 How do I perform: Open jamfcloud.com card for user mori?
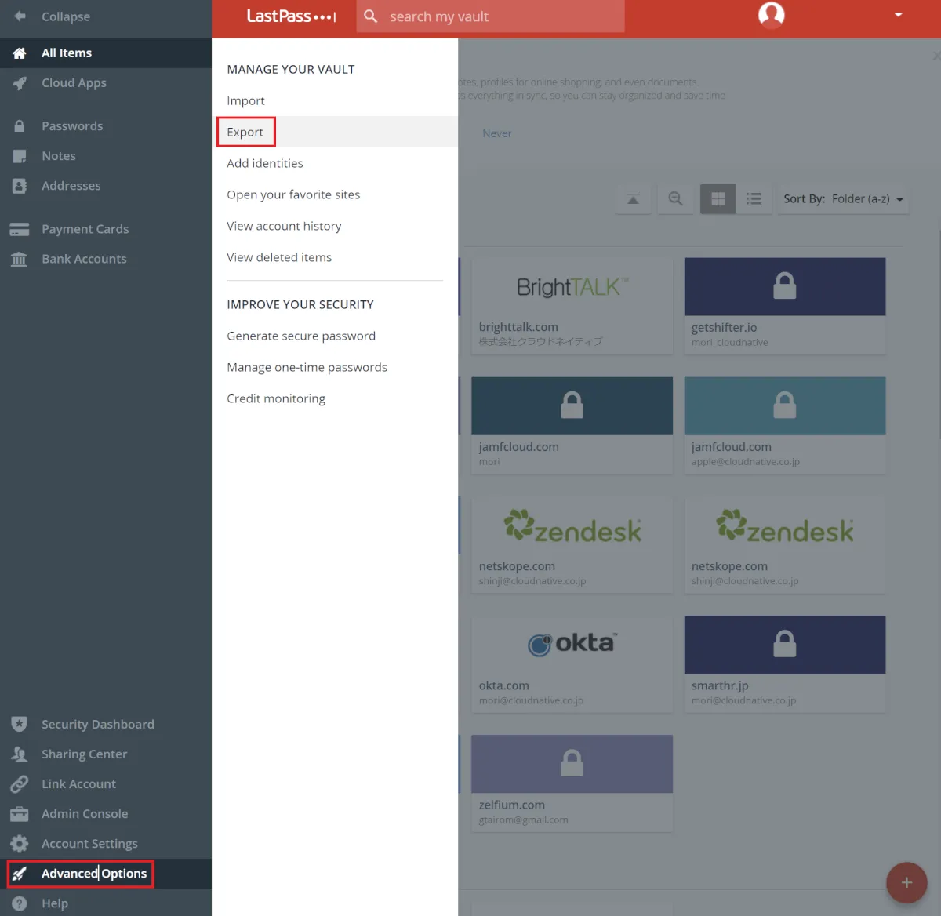click(x=572, y=425)
